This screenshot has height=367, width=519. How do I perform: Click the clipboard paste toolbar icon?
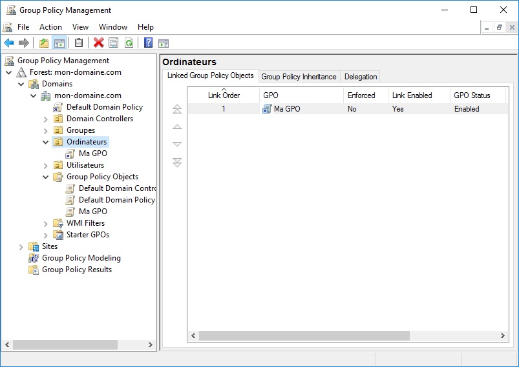click(79, 43)
